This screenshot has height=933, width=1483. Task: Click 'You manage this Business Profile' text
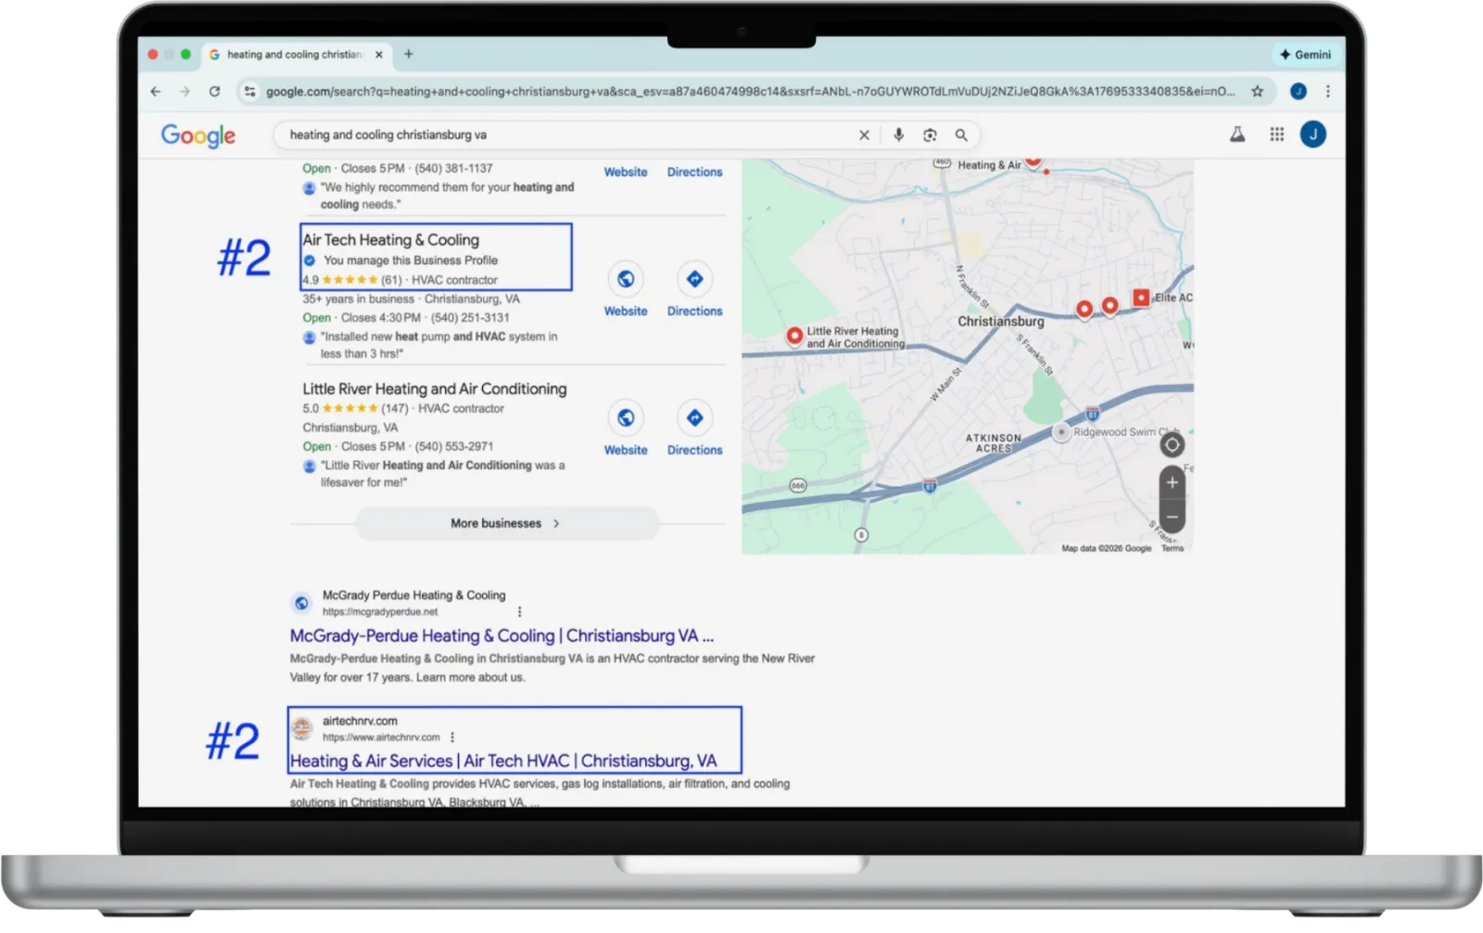pyautogui.click(x=411, y=262)
